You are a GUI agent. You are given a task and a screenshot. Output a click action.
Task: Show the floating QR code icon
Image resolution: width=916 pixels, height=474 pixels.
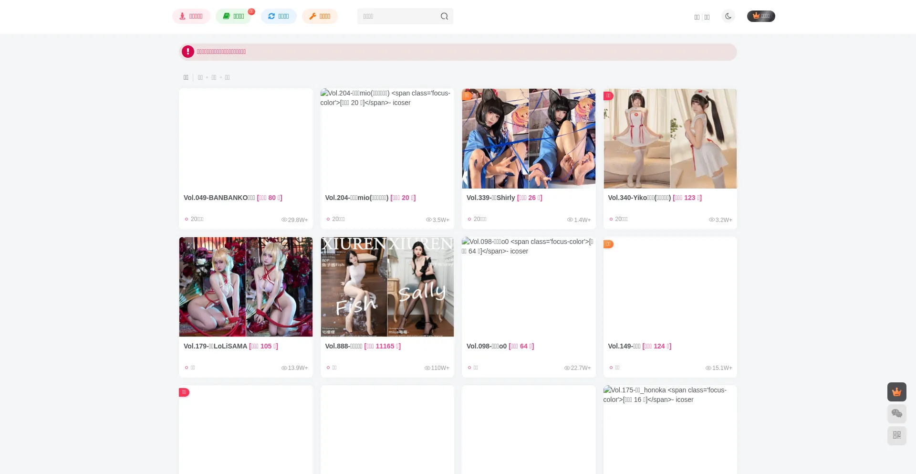coord(897,435)
